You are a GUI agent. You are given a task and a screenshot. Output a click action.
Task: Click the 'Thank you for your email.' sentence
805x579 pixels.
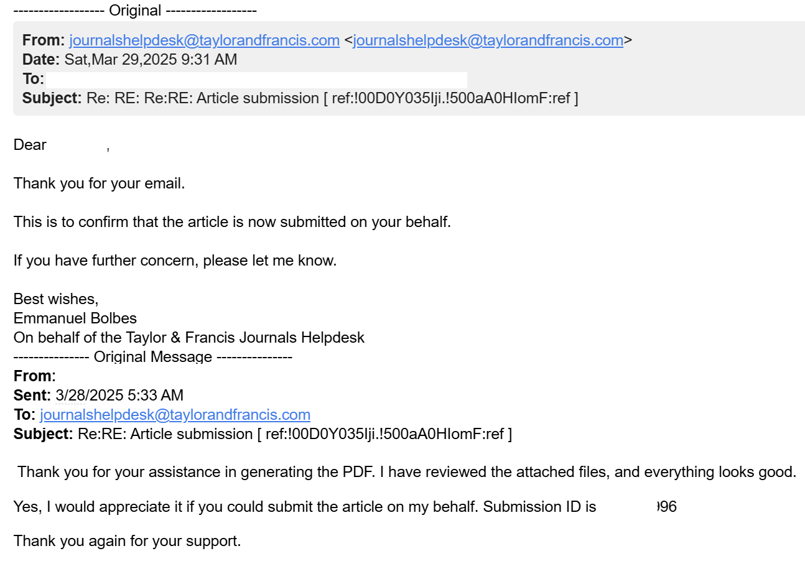100,183
